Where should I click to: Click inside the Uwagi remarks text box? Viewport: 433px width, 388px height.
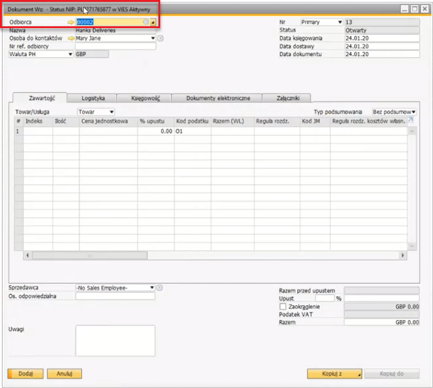pos(115,340)
